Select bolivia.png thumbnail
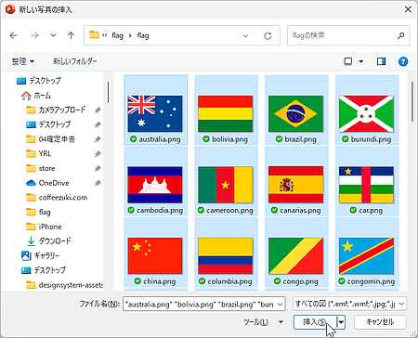This screenshot has width=418, height=338. [x=226, y=110]
